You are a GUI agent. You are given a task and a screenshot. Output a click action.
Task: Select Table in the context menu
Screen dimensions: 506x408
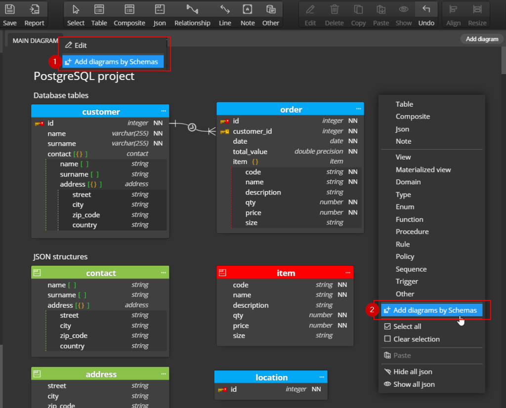tap(404, 104)
